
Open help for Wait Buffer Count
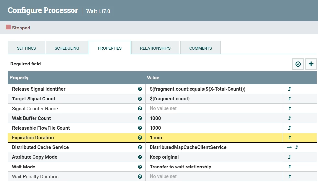pos(140,118)
